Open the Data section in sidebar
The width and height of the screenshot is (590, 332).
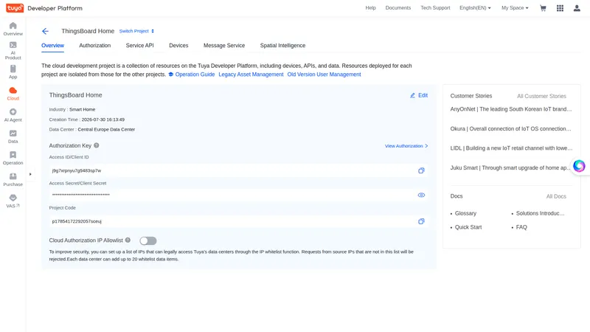point(13,136)
